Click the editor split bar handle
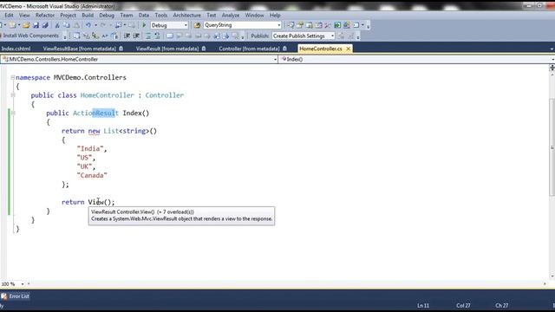 [552, 68]
